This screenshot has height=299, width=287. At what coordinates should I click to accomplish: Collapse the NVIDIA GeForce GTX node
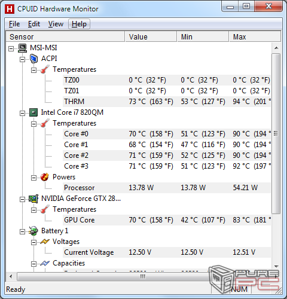click(22, 199)
